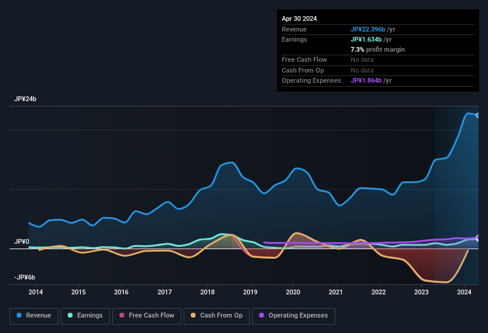Screen dimensions: 488x333
Task: Toggle the Operating Expenses legend label
Action: click(x=298, y=316)
